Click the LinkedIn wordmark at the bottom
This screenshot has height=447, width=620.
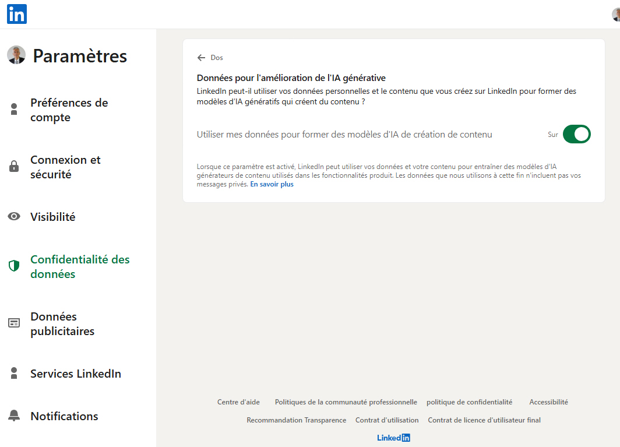(393, 437)
